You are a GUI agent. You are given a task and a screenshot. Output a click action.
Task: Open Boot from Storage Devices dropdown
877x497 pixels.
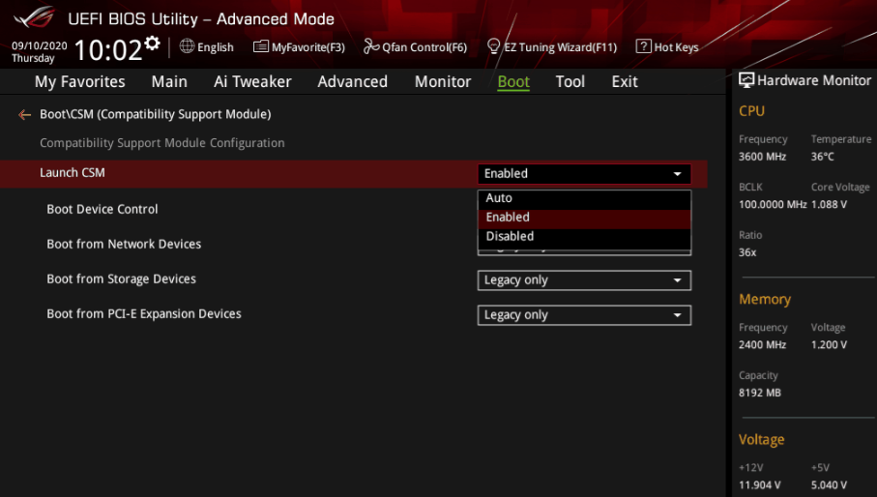pyautogui.click(x=584, y=280)
